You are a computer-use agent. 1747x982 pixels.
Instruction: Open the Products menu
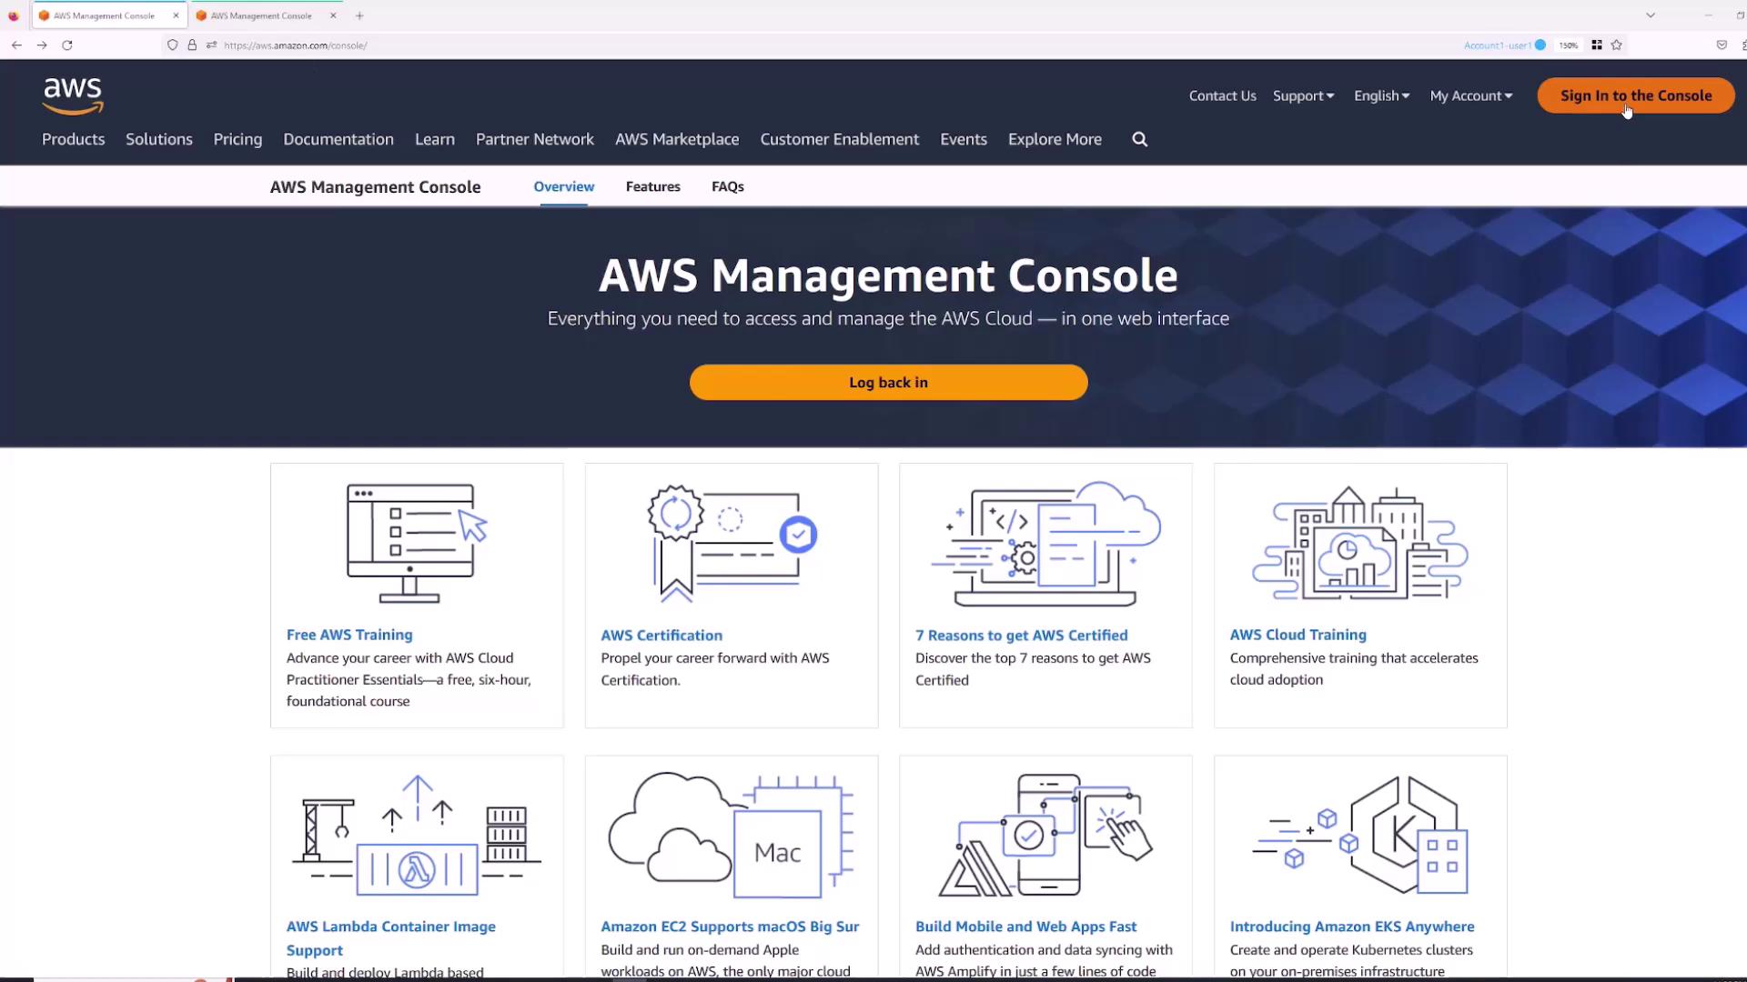(73, 139)
